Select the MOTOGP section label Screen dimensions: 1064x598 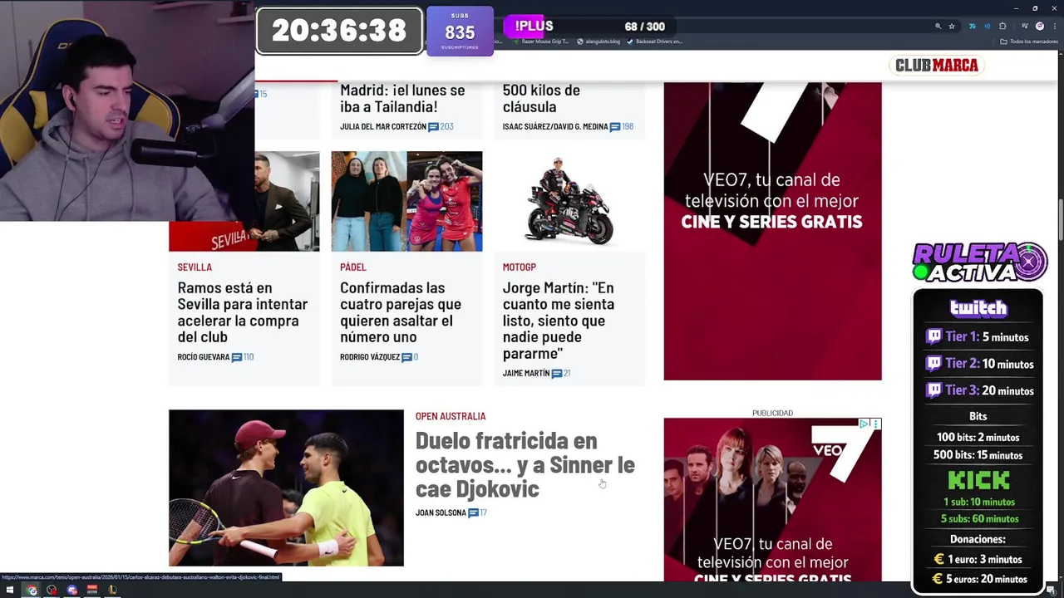tap(520, 267)
